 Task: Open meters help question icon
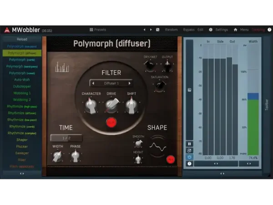189,164
